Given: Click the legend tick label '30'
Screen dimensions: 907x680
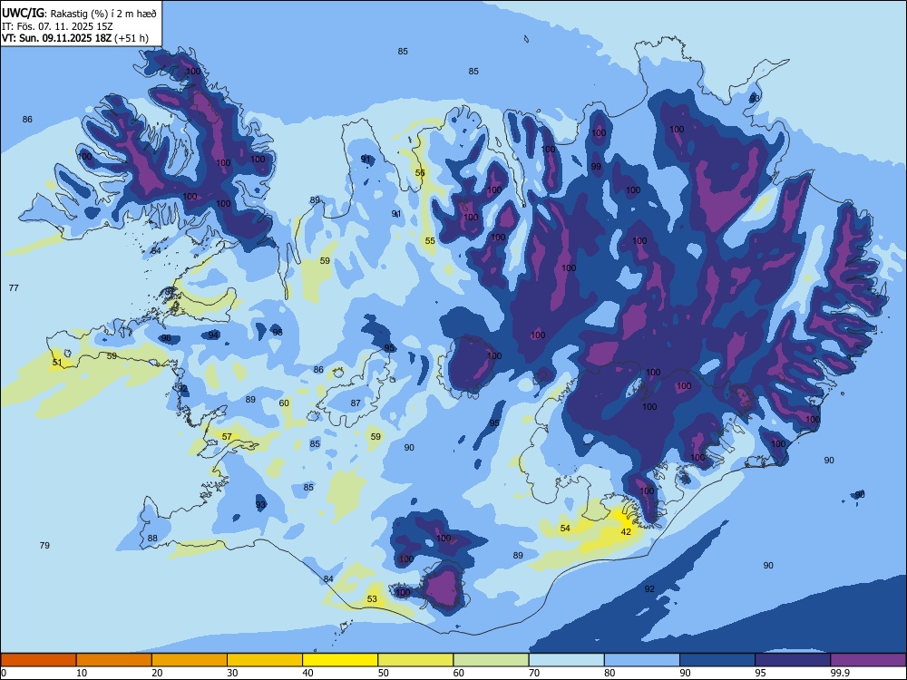Looking at the screenshot, I should click(232, 673).
